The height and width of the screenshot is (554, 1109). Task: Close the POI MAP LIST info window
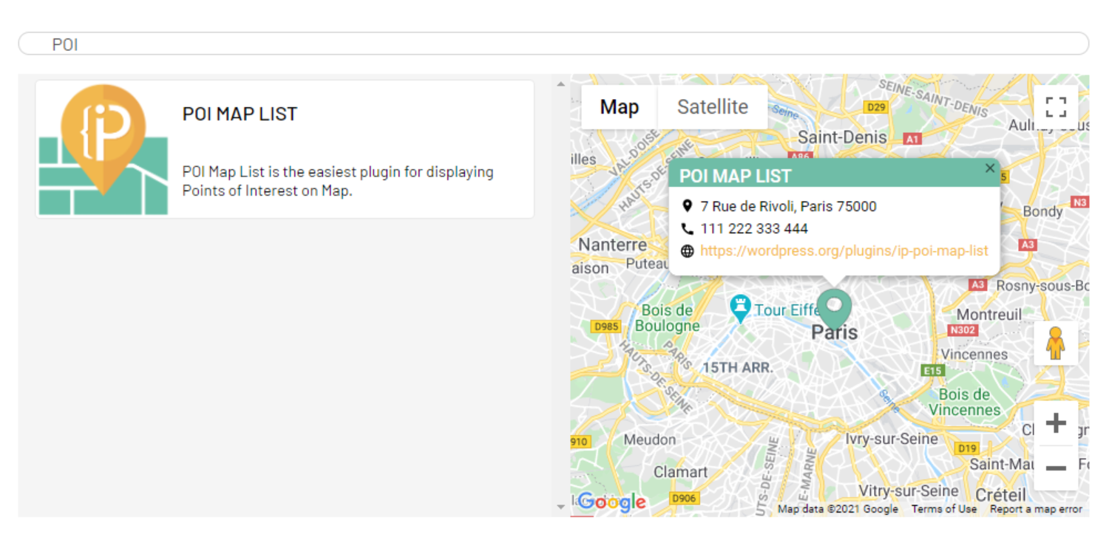coord(990,168)
